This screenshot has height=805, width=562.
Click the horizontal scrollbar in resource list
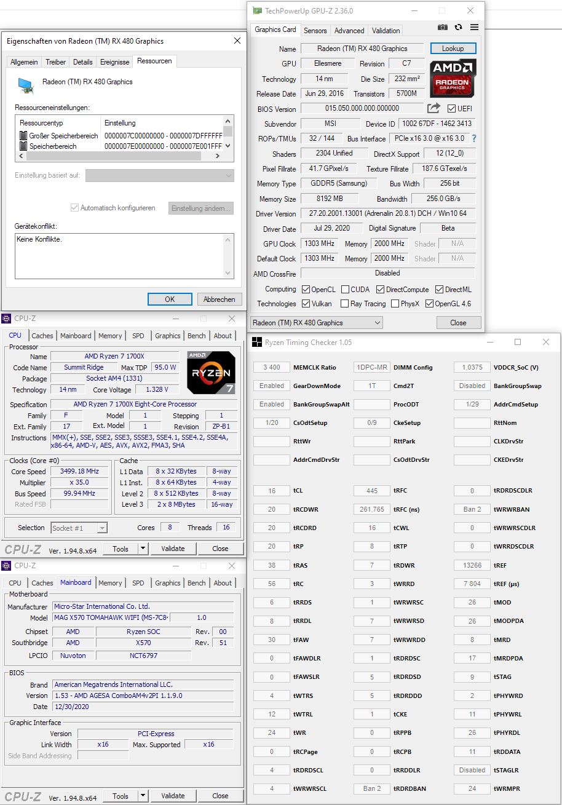click(x=119, y=156)
